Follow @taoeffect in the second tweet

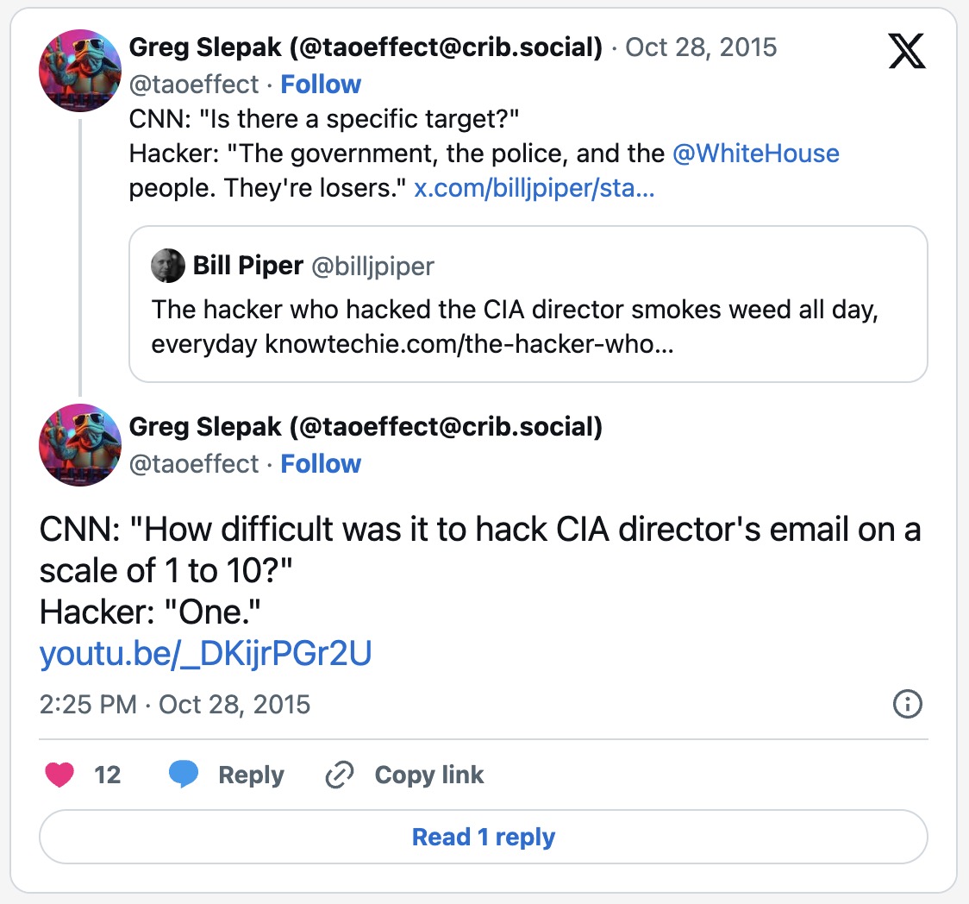321,464
